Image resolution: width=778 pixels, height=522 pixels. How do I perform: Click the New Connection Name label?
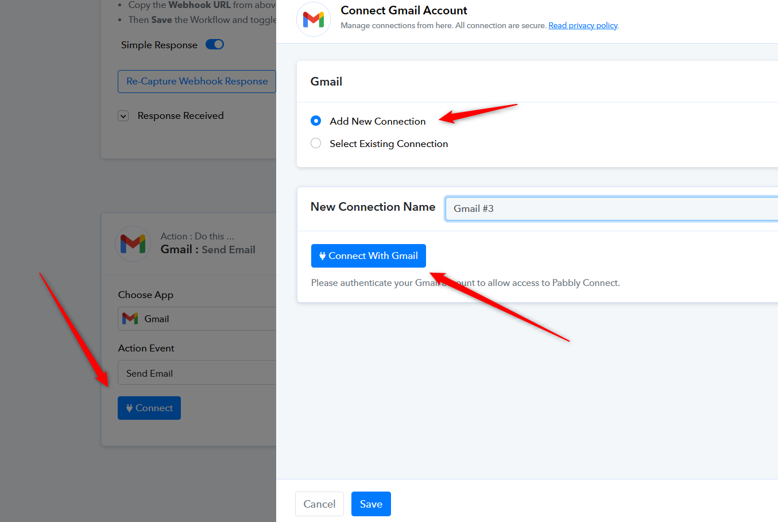click(373, 207)
